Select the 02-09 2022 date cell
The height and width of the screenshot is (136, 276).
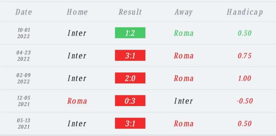24,78
